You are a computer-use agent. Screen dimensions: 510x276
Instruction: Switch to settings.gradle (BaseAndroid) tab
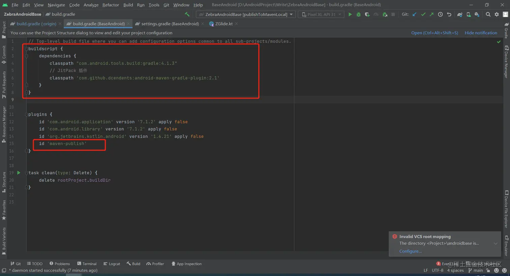pos(170,24)
